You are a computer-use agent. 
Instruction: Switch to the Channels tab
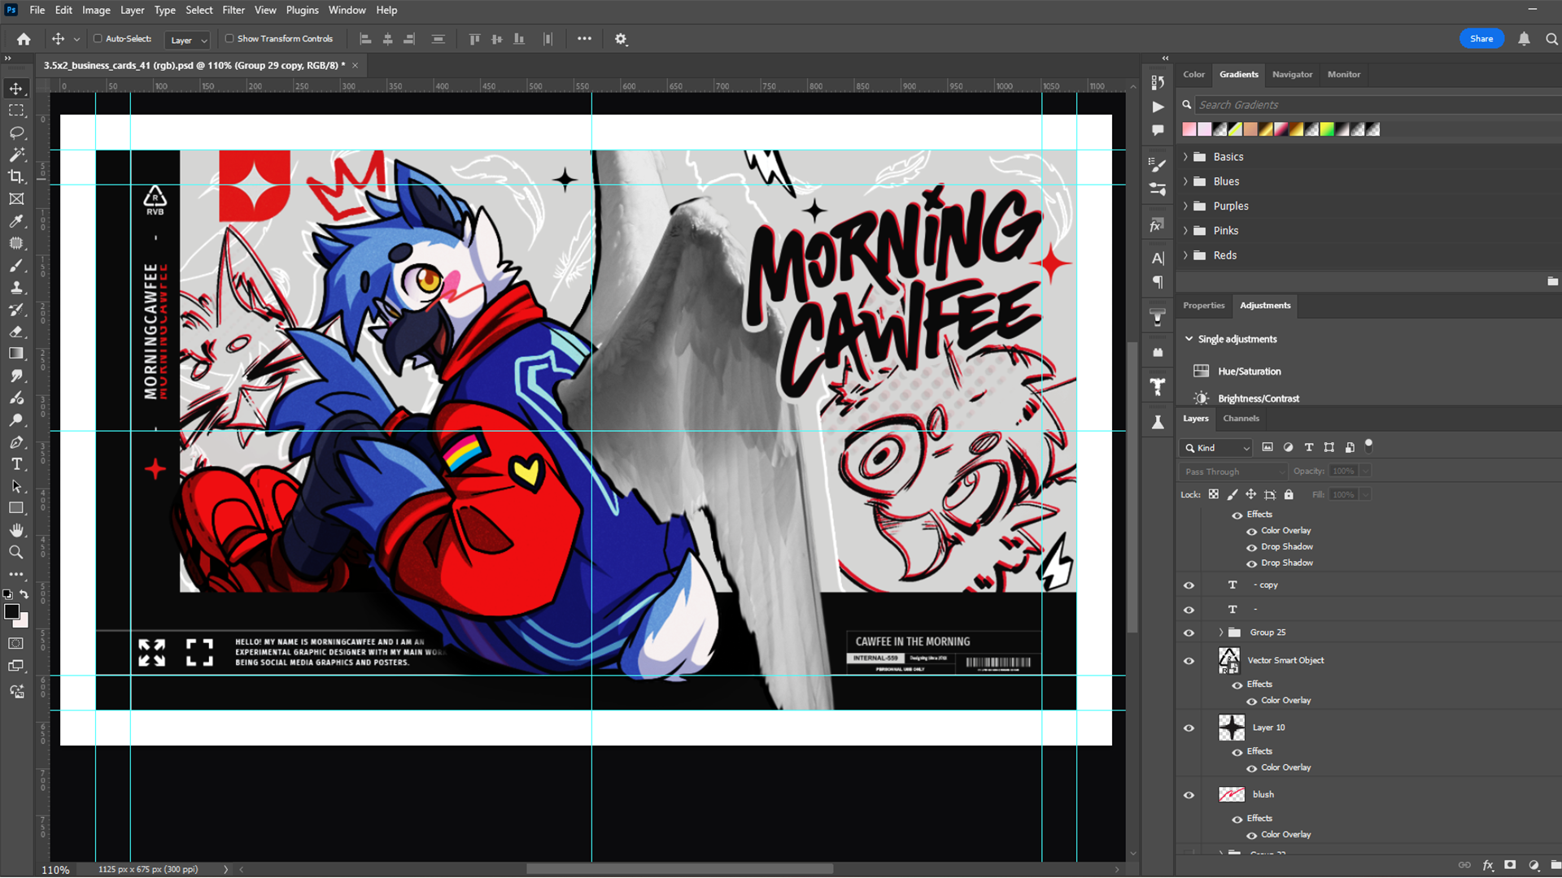tap(1241, 419)
